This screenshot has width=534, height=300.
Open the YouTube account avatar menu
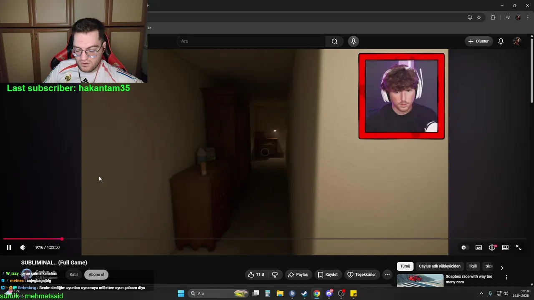(517, 41)
